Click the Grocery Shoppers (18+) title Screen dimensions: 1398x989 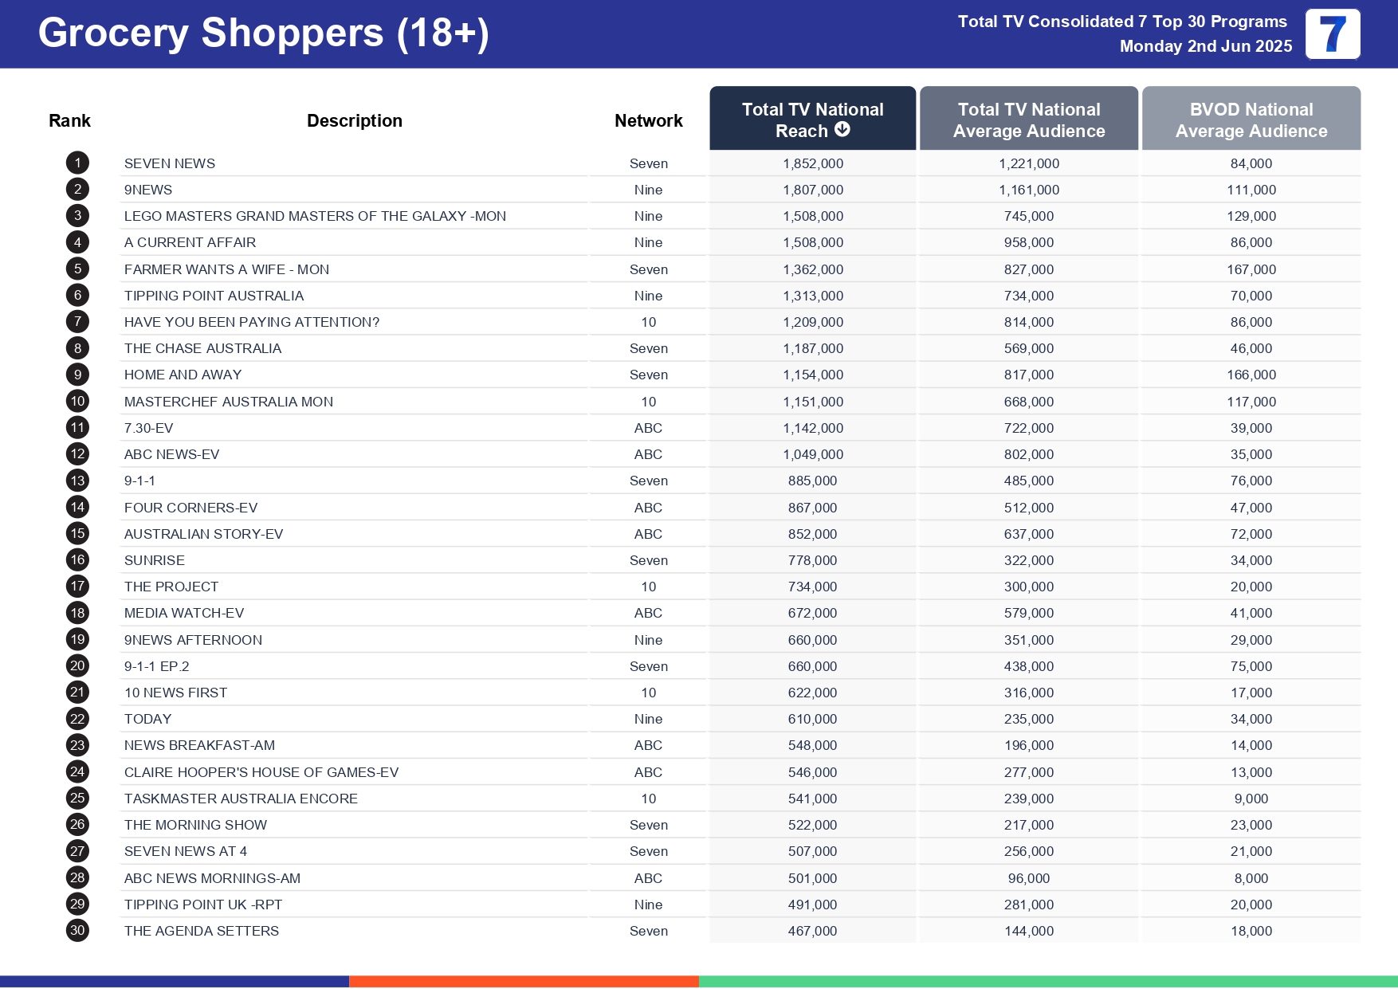[x=263, y=33]
